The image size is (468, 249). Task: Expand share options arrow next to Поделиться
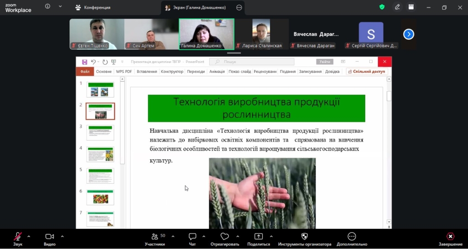271,236
